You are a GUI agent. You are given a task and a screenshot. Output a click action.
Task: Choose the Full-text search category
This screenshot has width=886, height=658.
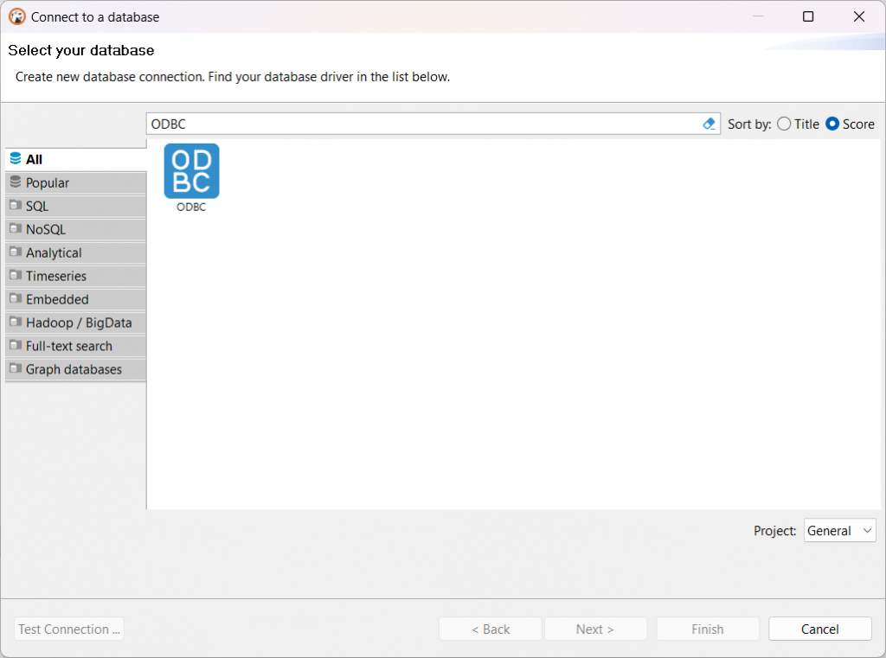76,346
